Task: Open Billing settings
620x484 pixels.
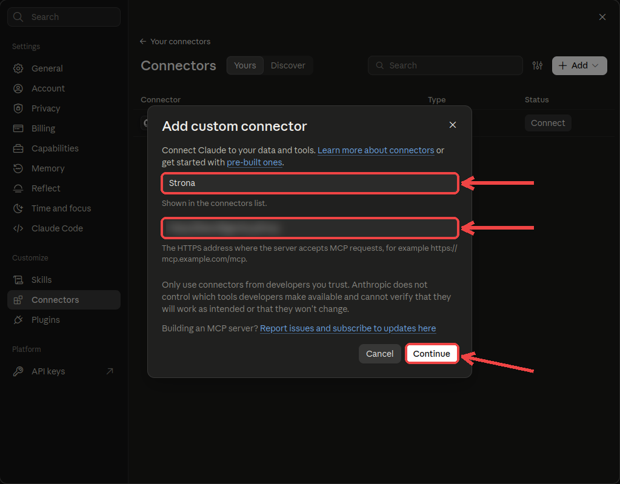Action: pyautogui.click(x=64, y=128)
